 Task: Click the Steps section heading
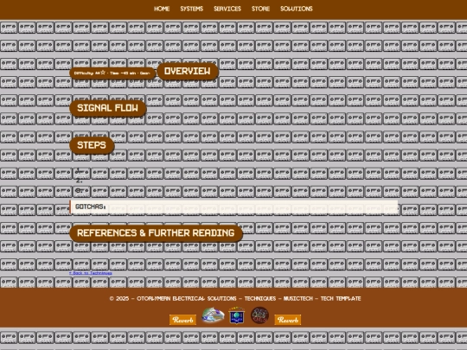pyautogui.click(x=92, y=145)
